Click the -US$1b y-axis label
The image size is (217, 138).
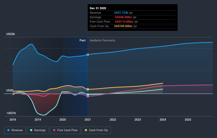(x=11, y=113)
